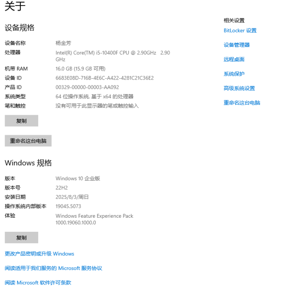Select 没有可用于此显示器的笔或触控输入 text
The width and height of the screenshot is (302, 290).
(97, 106)
